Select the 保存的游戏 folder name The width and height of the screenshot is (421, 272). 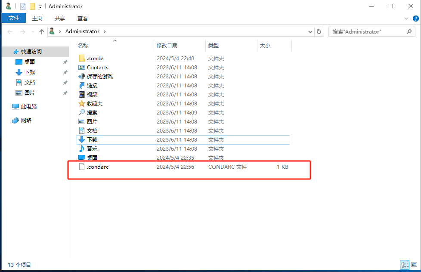[100, 77]
